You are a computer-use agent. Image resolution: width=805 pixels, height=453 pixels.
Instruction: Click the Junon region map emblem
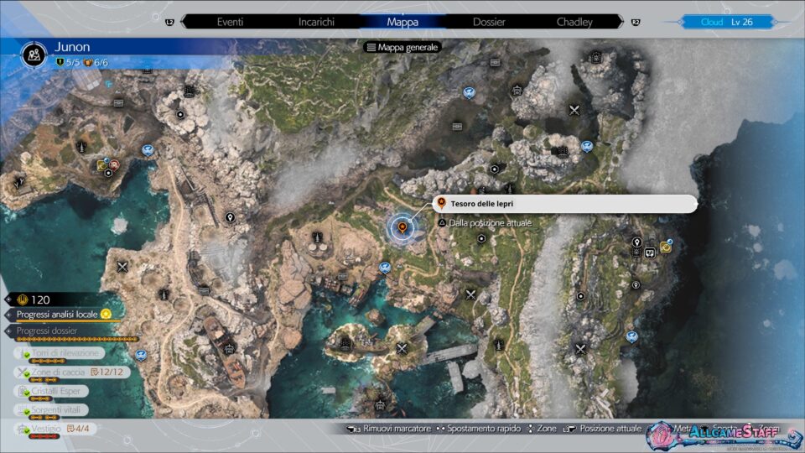tap(34, 54)
